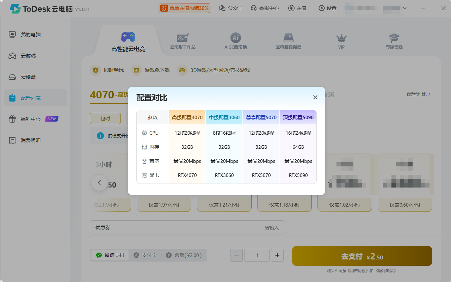
Task: Increase quantity with plus button
Action: pos(277,255)
